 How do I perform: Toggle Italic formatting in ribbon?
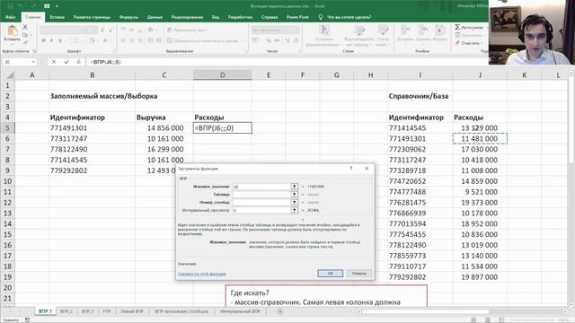(52, 40)
